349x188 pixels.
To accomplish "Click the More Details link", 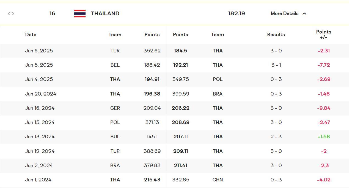I will 284,13.
